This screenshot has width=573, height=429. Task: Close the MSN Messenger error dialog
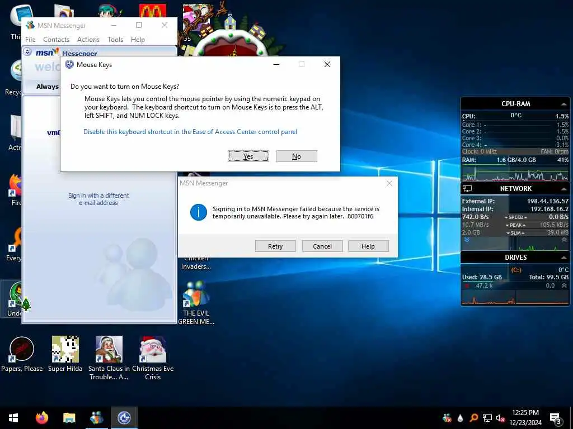[x=389, y=183]
